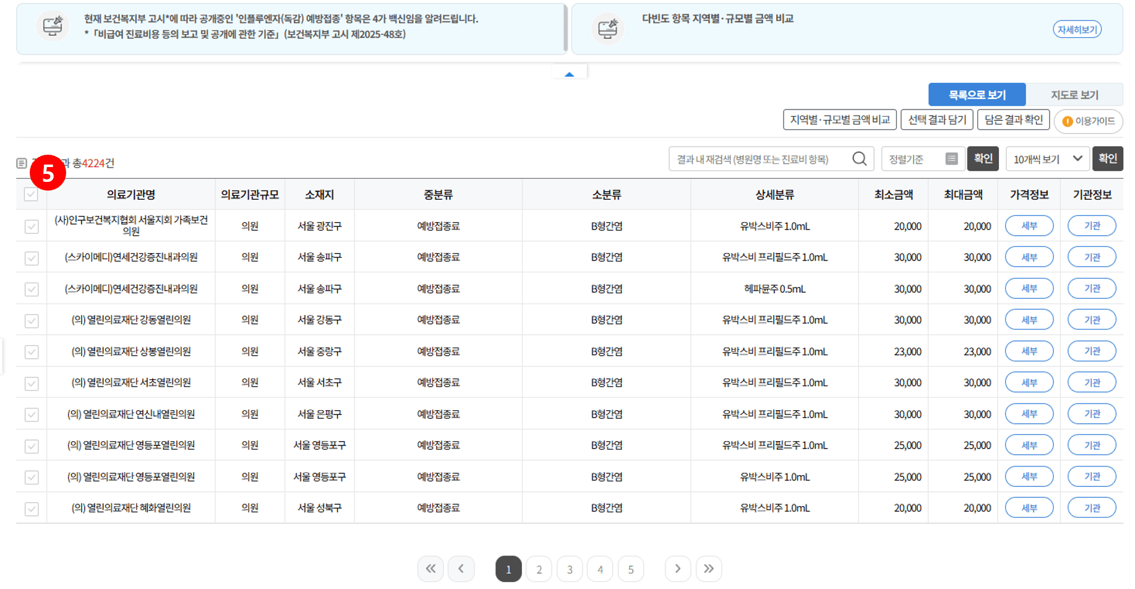Select the checkbox for 혜화열린의원 row

pos(31,507)
